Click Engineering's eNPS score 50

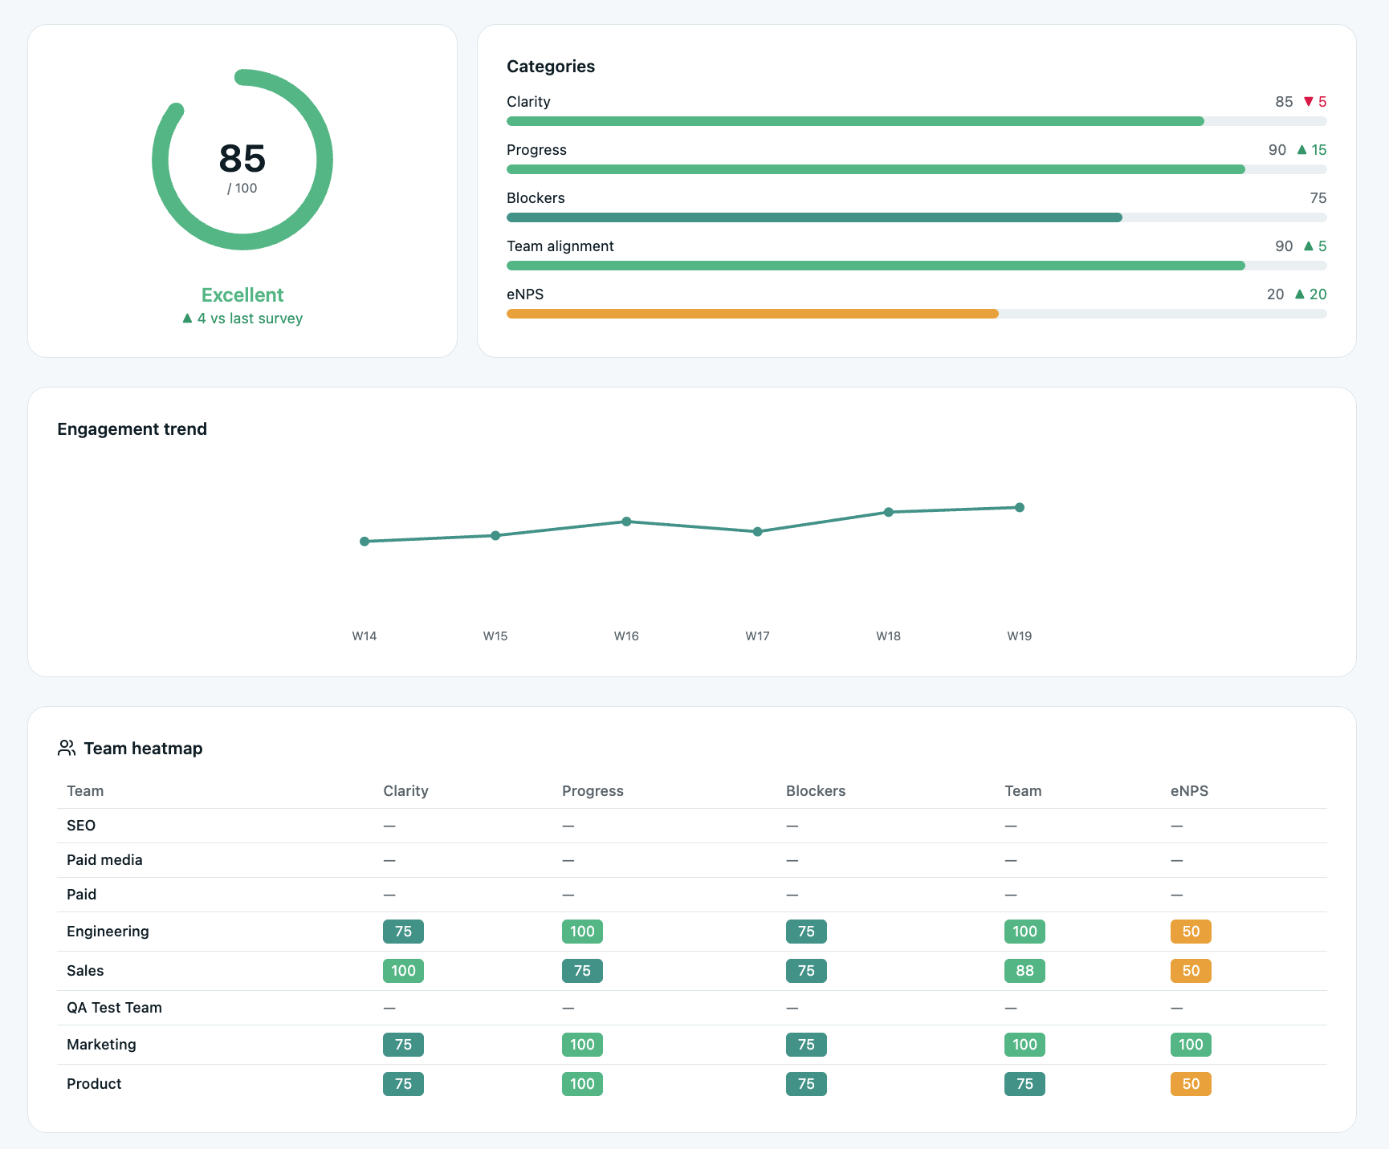tap(1191, 932)
